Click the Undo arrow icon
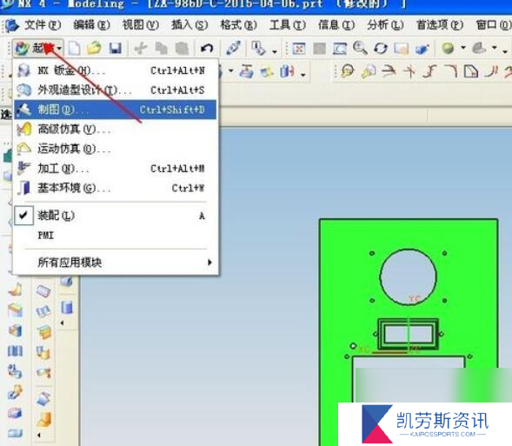512x446 pixels. click(x=207, y=49)
